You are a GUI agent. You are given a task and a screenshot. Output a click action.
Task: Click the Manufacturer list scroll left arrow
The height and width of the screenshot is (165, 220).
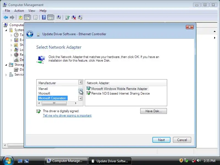(x=39, y=103)
